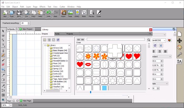Click the Freehand smoothing value field
This screenshot has height=108, width=184.
coord(24,23)
